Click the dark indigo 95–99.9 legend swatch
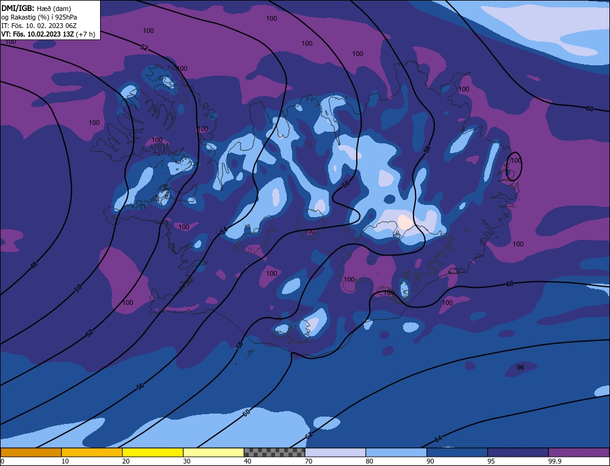The image size is (610, 466). click(518, 453)
